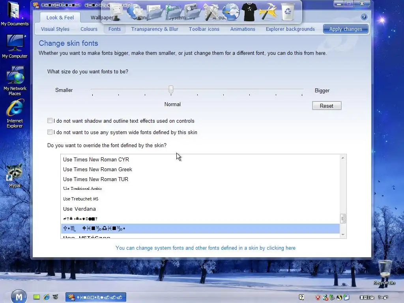Launch the Mypal raccoon shortcut
This screenshot has width=404, height=303.
[15, 175]
